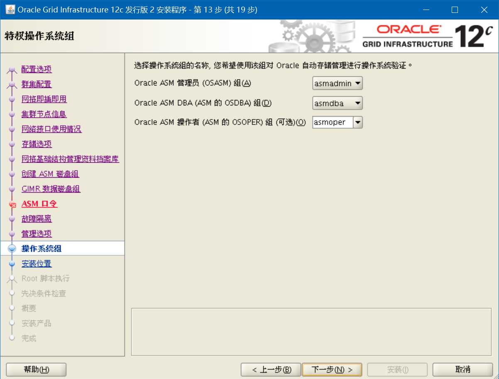Open the OSOPER group dropdown arrow
The width and height of the screenshot is (499, 379).
click(x=358, y=122)
